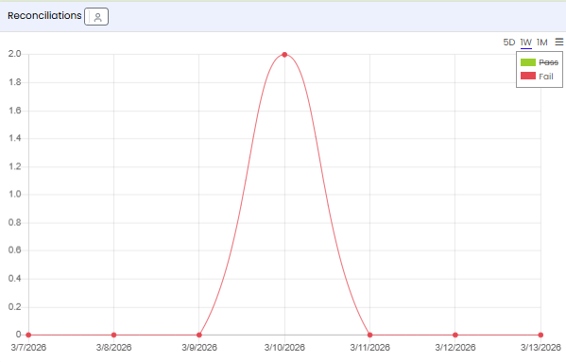Select the data point on 3/9/2026
The image size is (566, 362).
coord(198,335)
